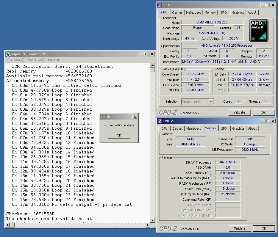Close the Finish dialog with X
Viewport: 278px width, 237px height.
click(135, 117)
